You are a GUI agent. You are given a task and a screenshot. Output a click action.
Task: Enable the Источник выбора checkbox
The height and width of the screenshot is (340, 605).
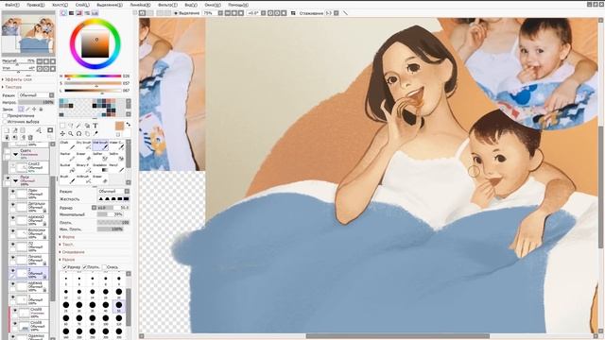5,122
